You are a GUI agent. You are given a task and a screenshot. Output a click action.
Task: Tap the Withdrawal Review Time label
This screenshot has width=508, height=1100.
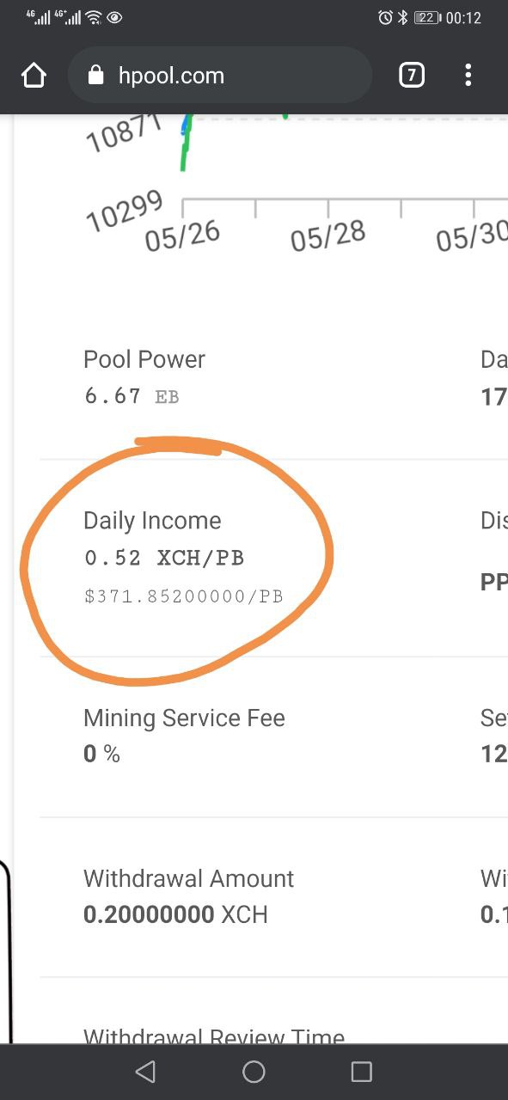point(214,1036)
